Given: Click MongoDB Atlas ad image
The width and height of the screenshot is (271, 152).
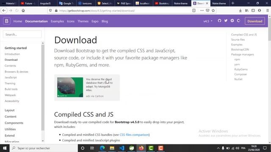Looking at the screenshot, I should (x=70, y=87).
